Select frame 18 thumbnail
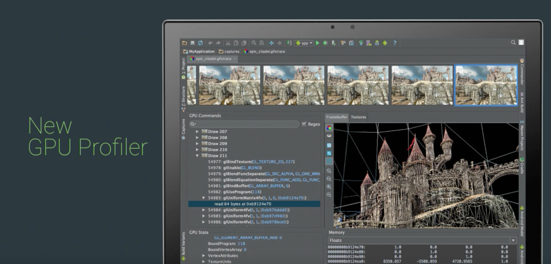Viewport: 551px width, 264px height. point(358,85)
